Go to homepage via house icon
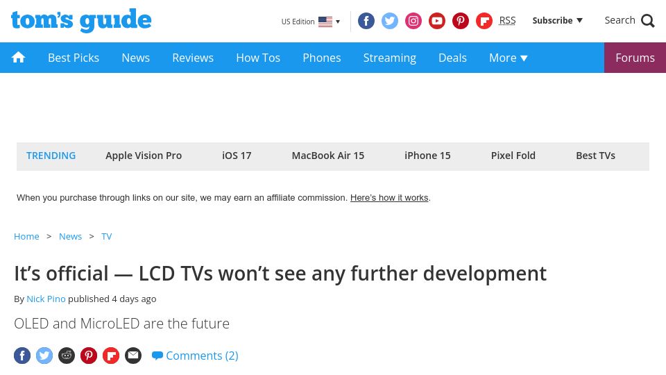The width and height of the screenshot is (666, 375). click(x=18, y=58)
